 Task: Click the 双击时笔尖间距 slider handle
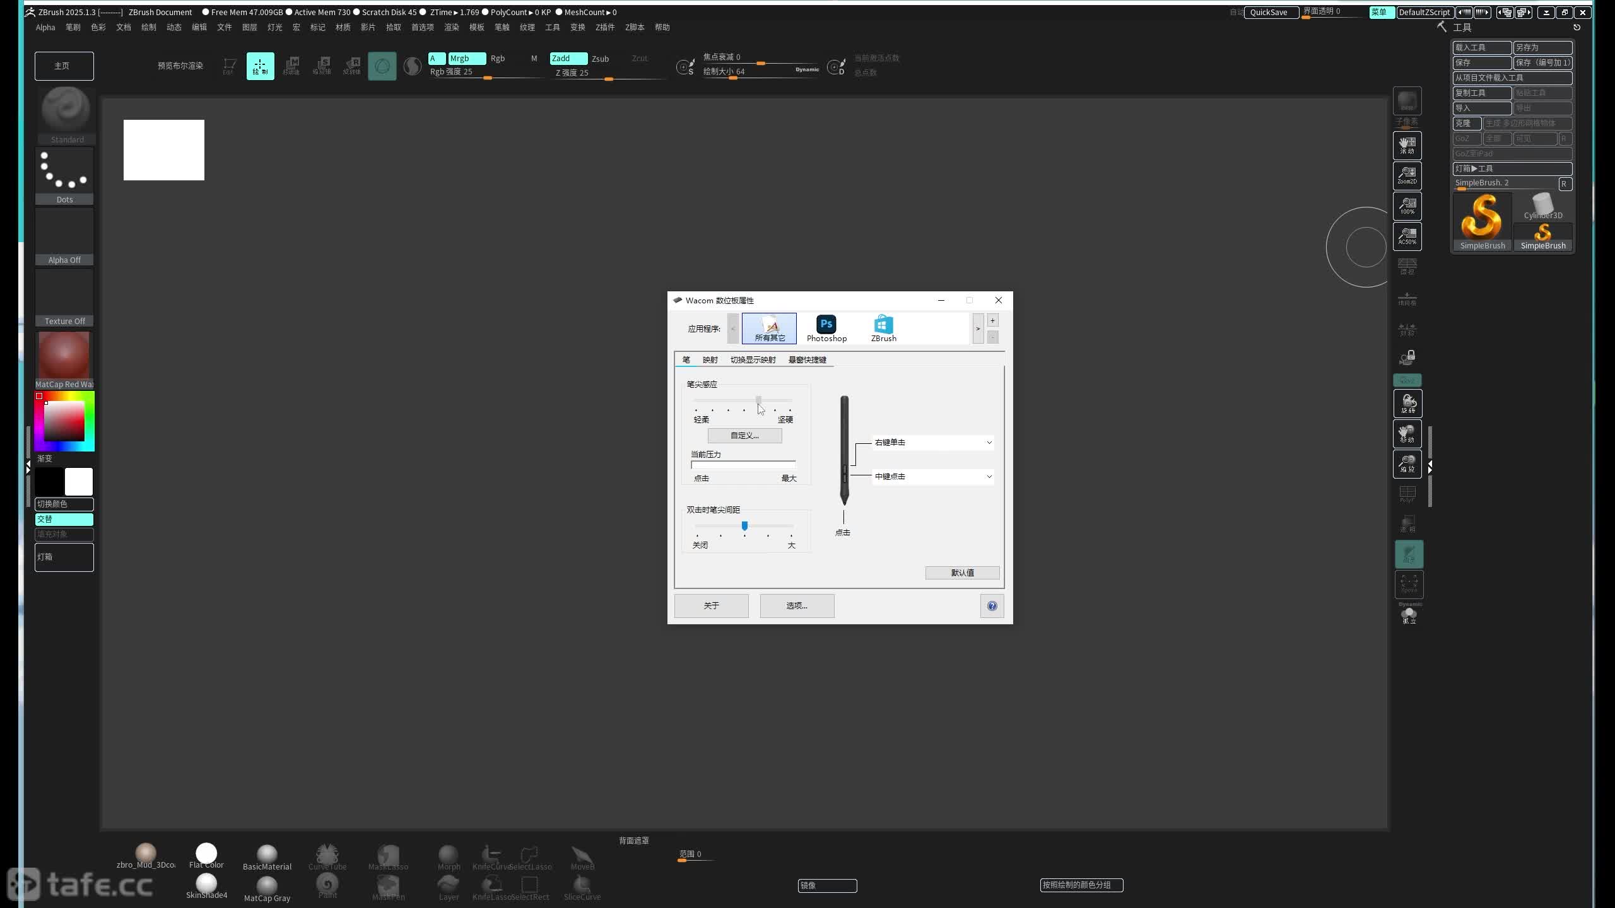pyautogui.click(x=744, y=526)
